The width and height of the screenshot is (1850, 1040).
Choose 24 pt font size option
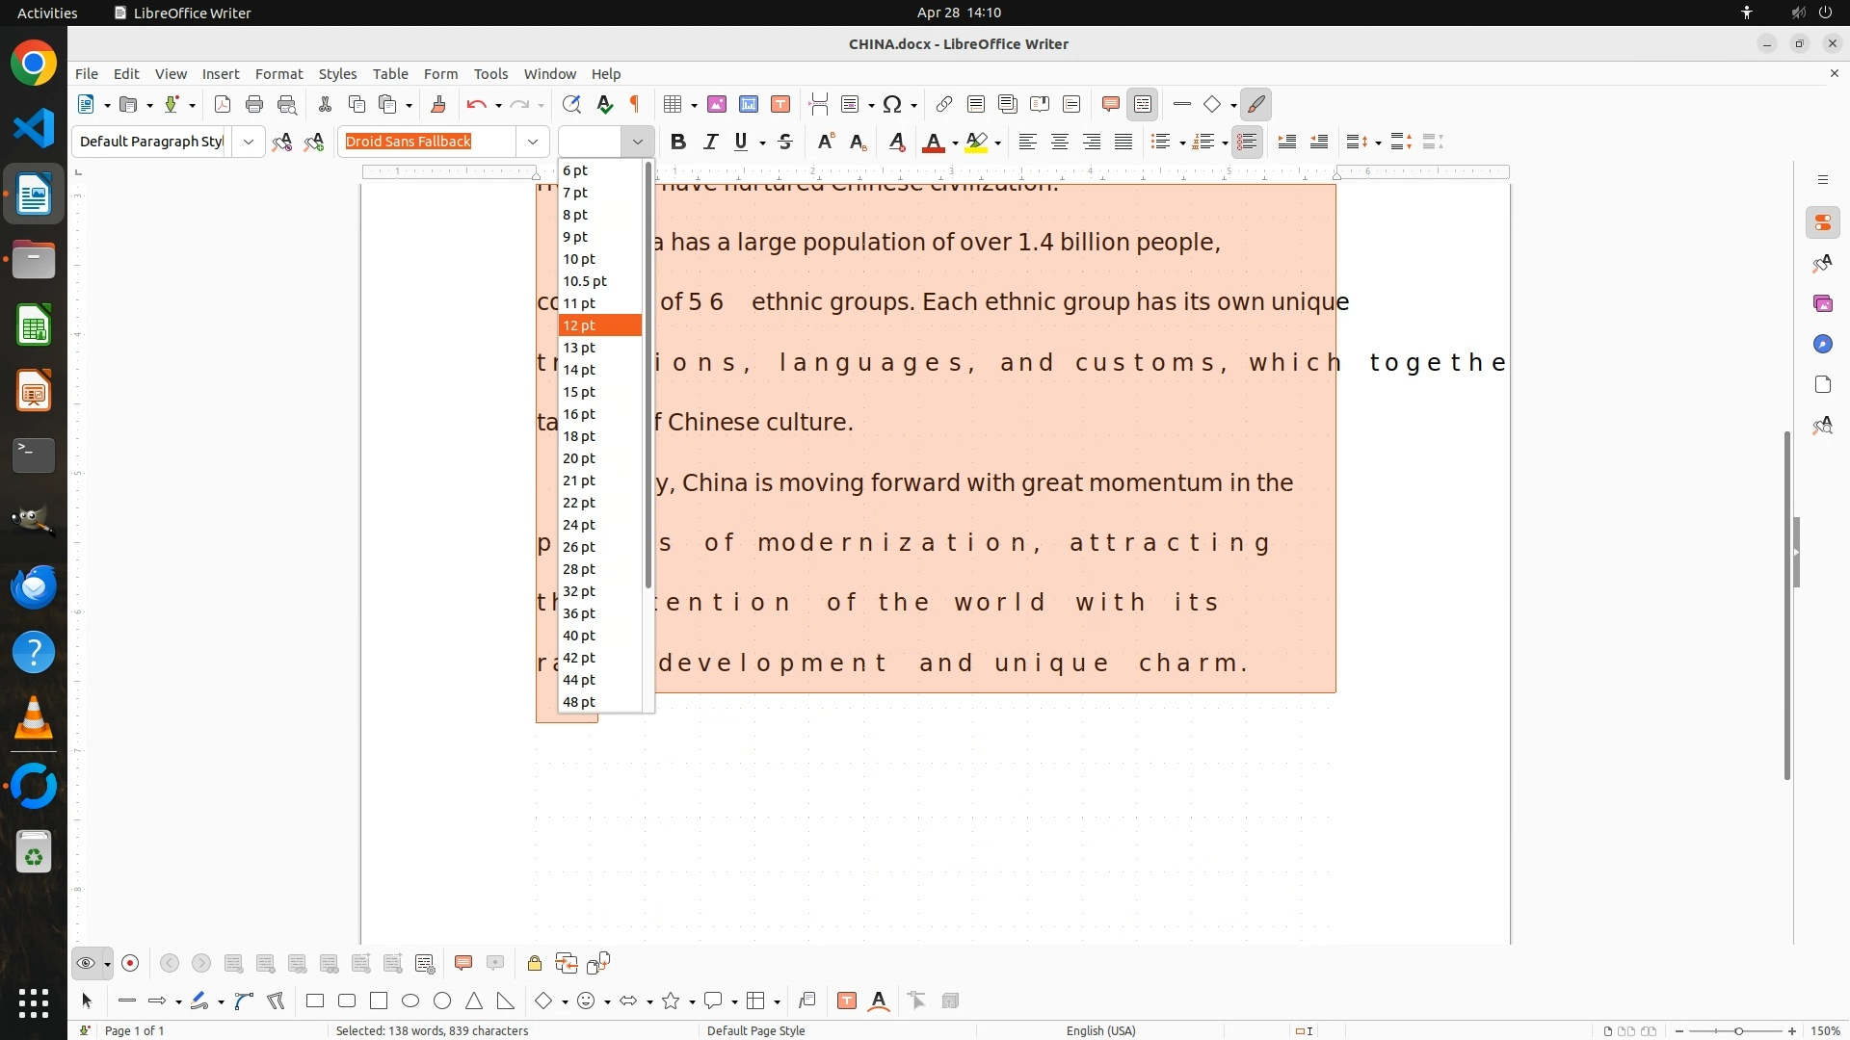tap(579, 525)
